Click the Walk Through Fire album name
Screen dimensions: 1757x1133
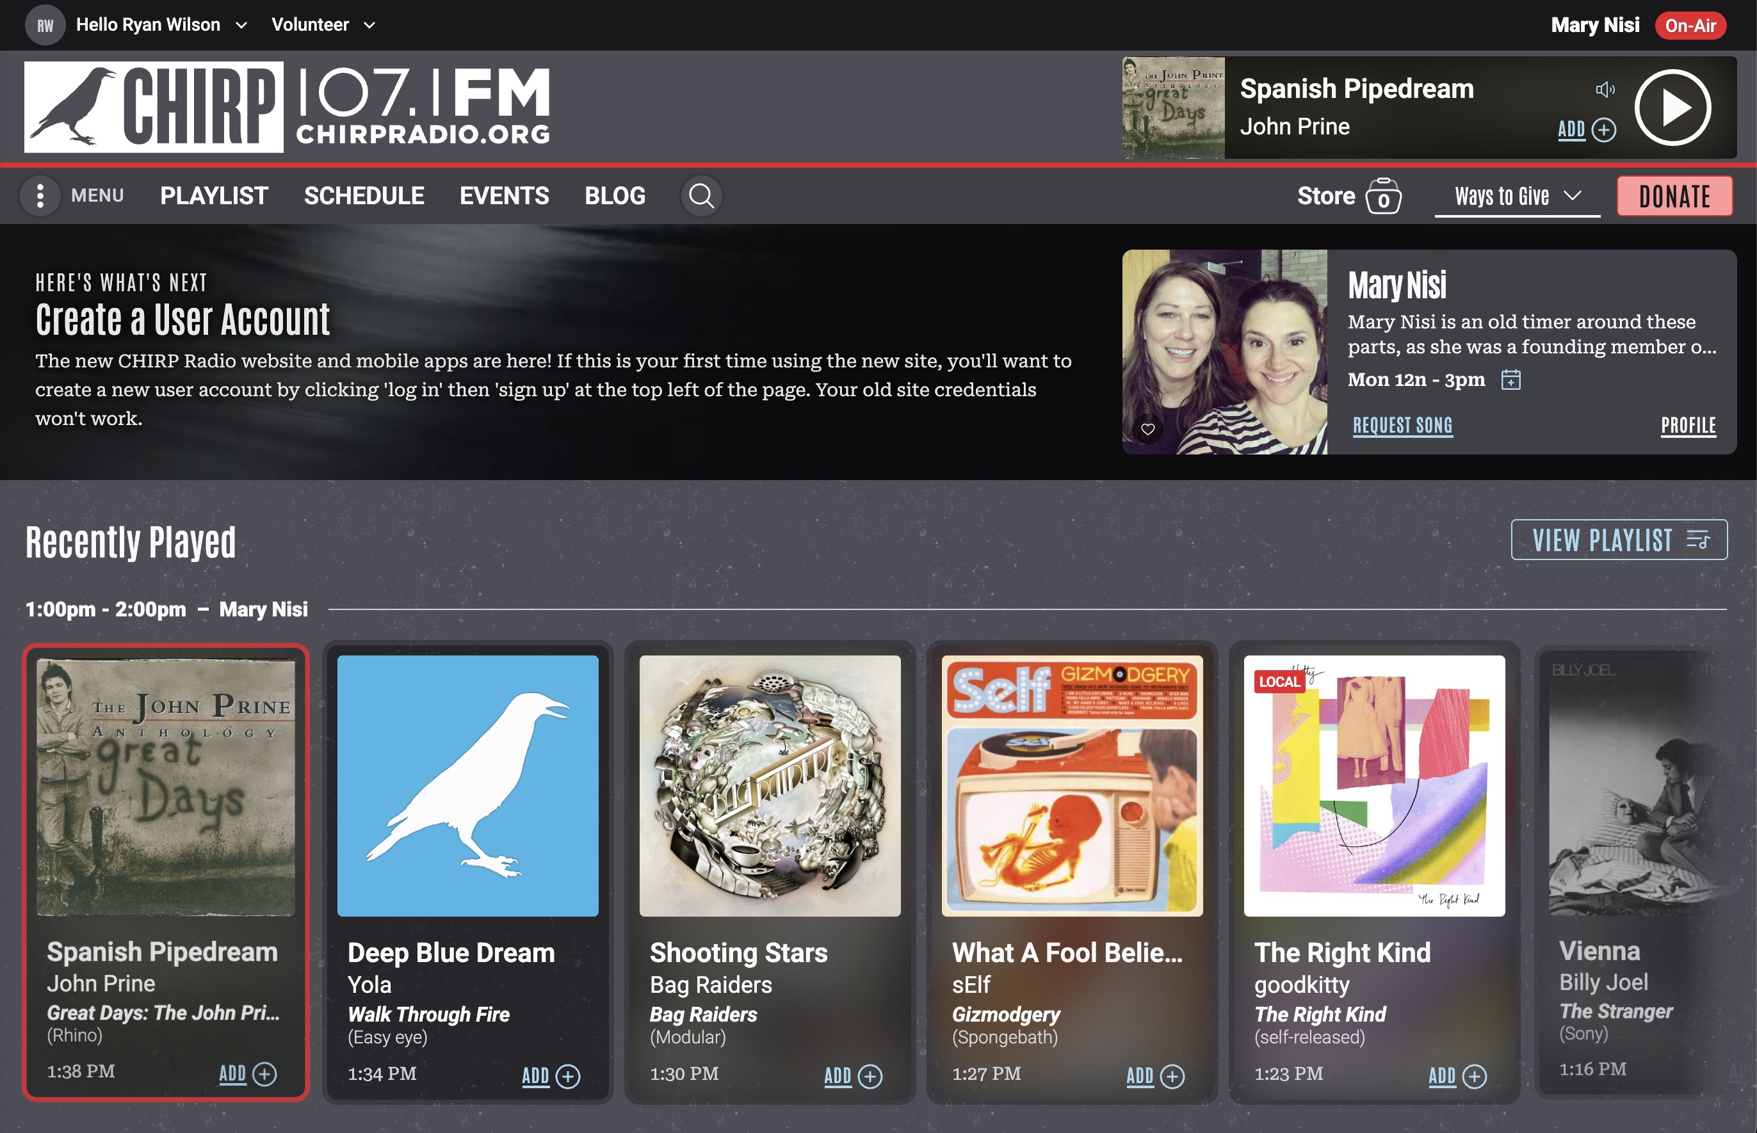point(428,1015)
